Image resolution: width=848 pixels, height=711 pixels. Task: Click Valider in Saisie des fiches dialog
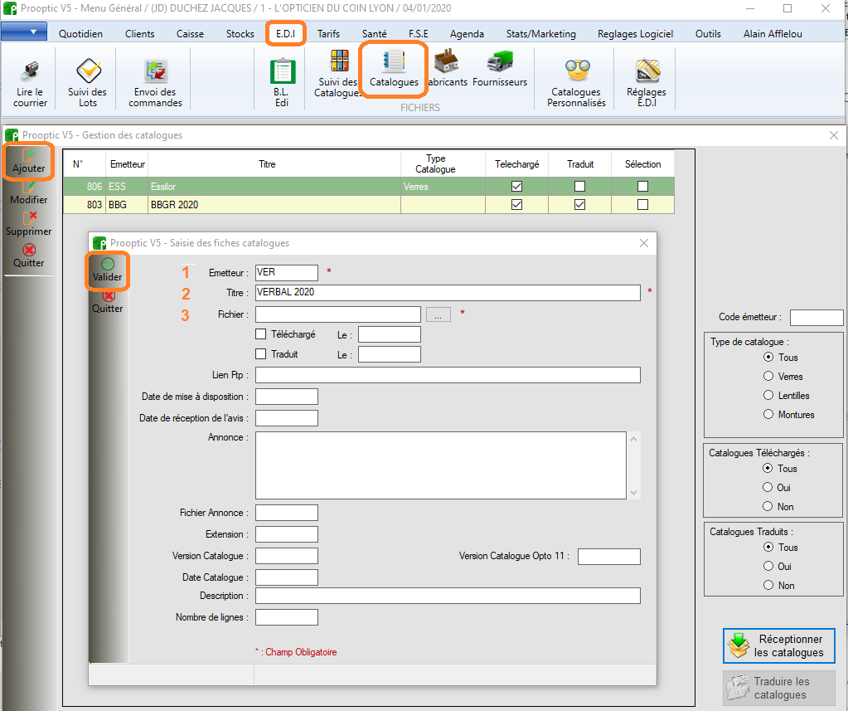click(107, 270)
